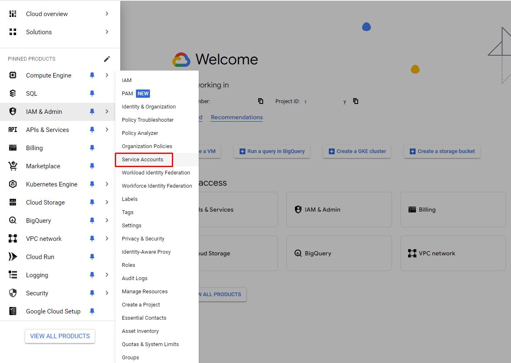Expand the Solutions submenu chevron
The image size is (511, 363).
tap(107, 32)
